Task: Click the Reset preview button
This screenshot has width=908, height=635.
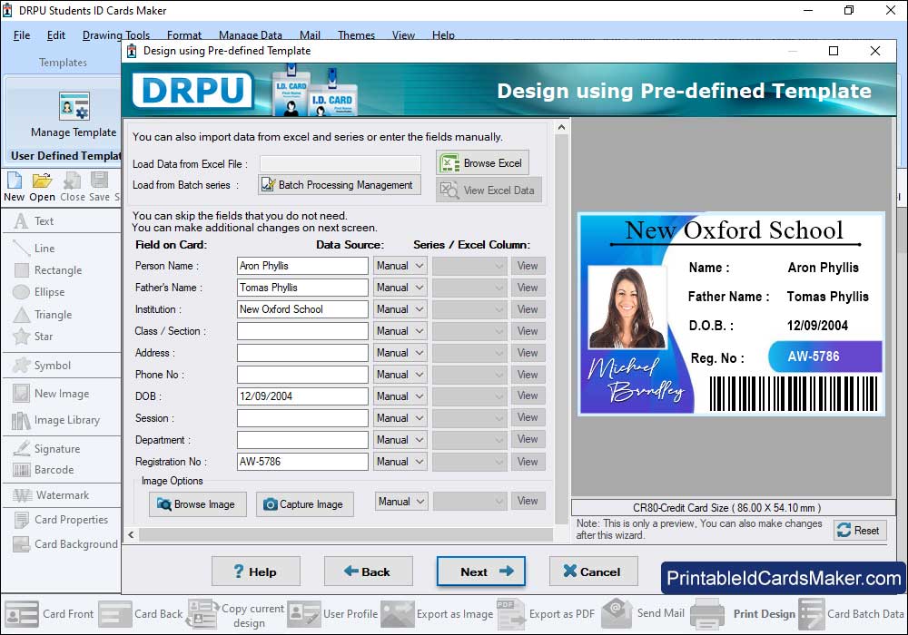Action: click(x=858, y=531)
